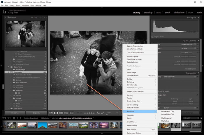Screen dimensions: 204x135
Task: Collapse the NYA-EVO folder
Action: pos(11,90)
